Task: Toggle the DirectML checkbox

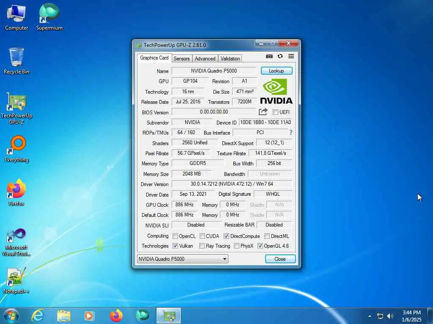Action: [267, 236]
